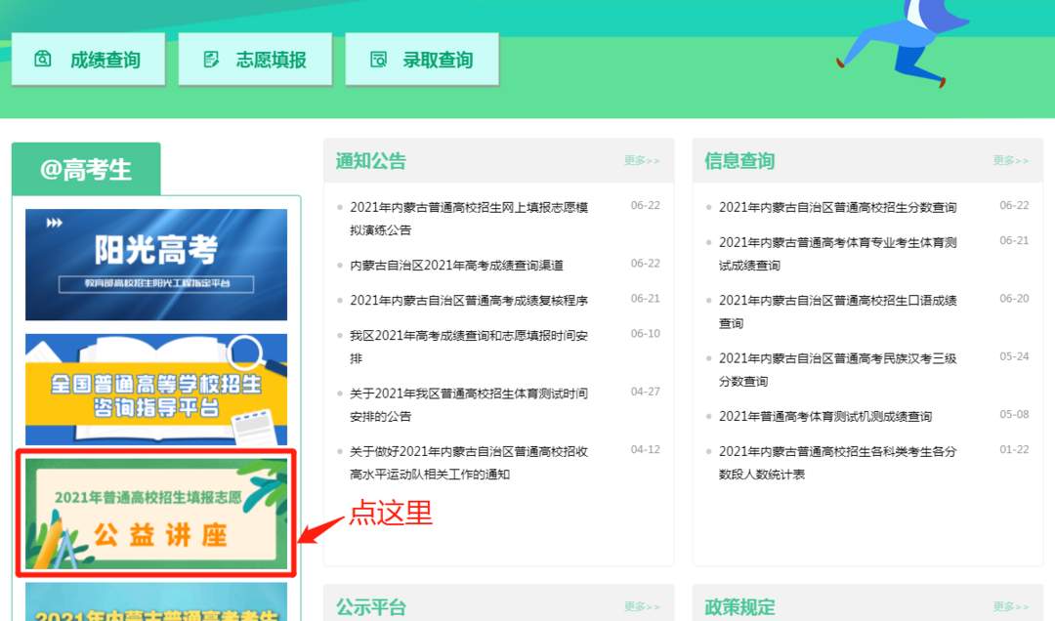Click the 成绩查询 magnifier icon
Screen dimensions: 1055x621
[x=42, y=60]
